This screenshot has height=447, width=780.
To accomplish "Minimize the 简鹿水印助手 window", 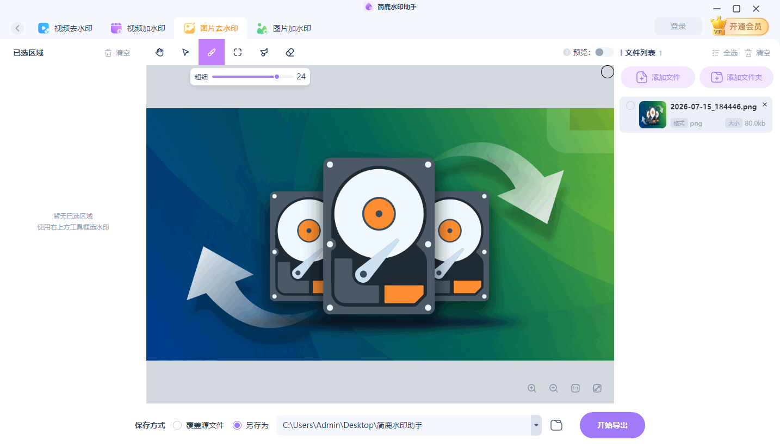I will point(717,9).
